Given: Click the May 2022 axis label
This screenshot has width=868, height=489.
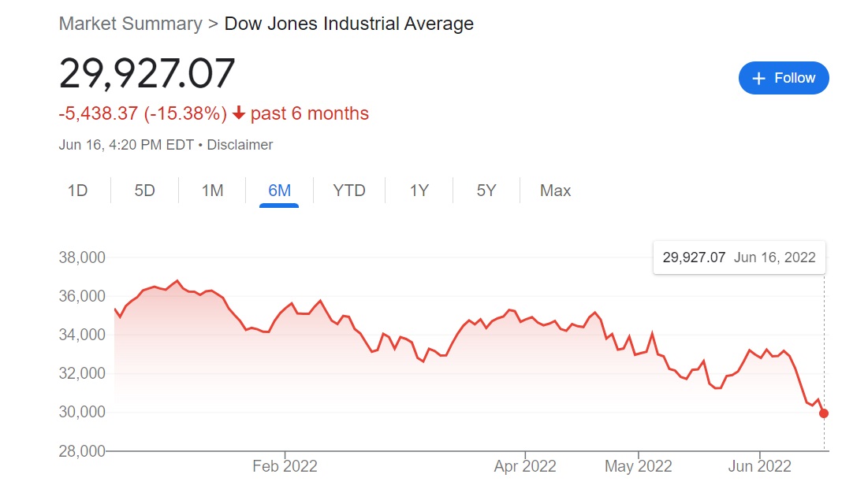Looking at the screenshot, I should click(x=640, y=466).
